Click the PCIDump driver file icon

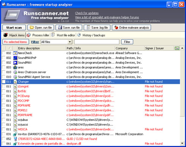[x=15, y=96]
